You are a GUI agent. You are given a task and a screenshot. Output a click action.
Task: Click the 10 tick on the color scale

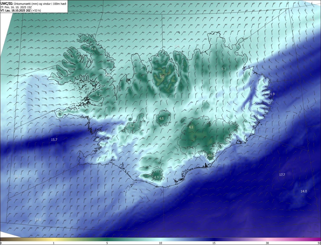click(160, 243)
